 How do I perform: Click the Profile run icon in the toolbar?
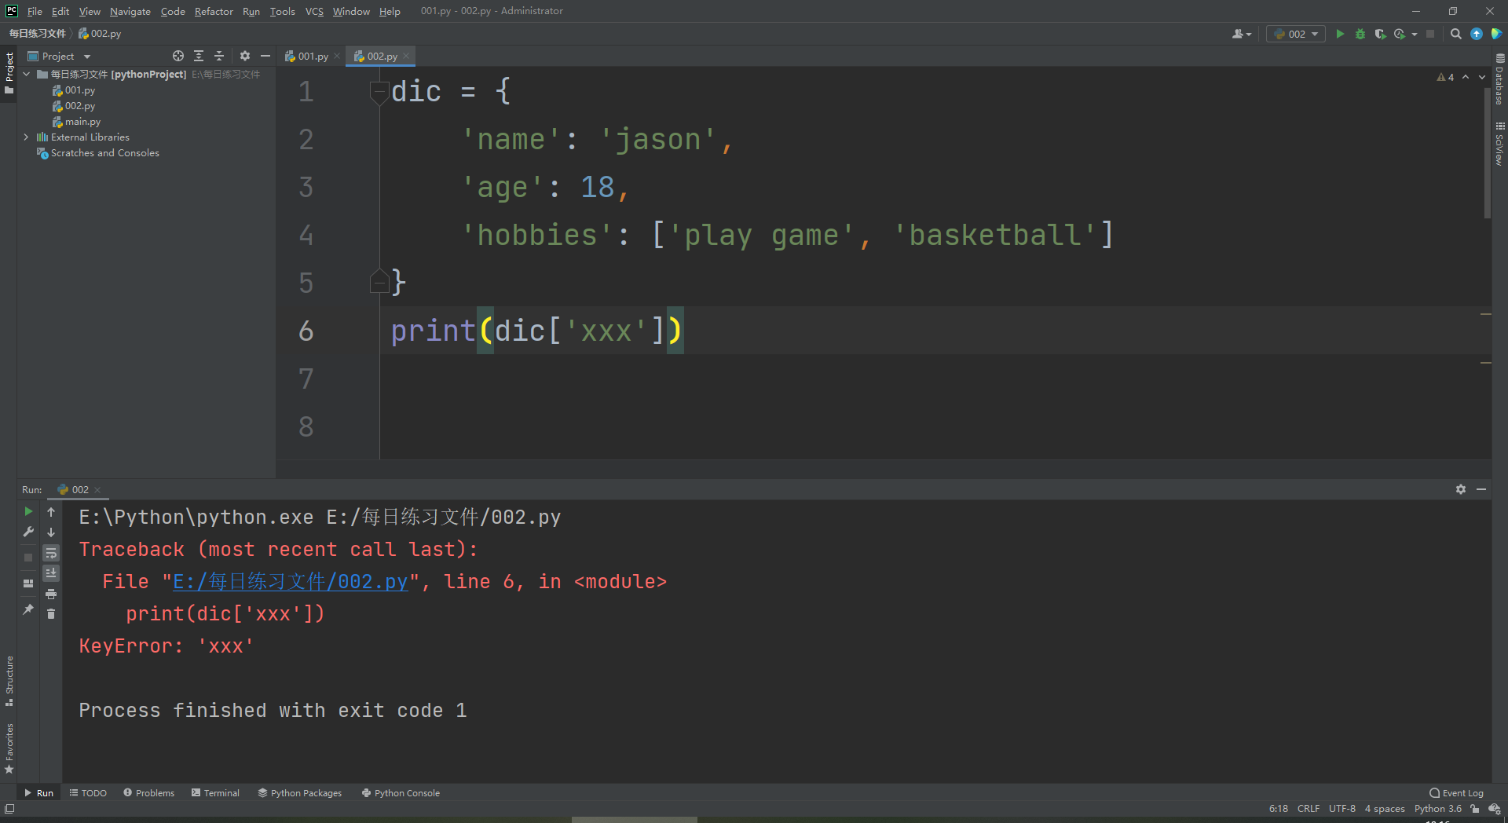pos(1400,34)
